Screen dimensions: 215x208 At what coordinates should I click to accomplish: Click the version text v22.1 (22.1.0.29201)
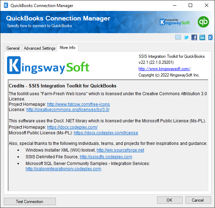(156, 62)
